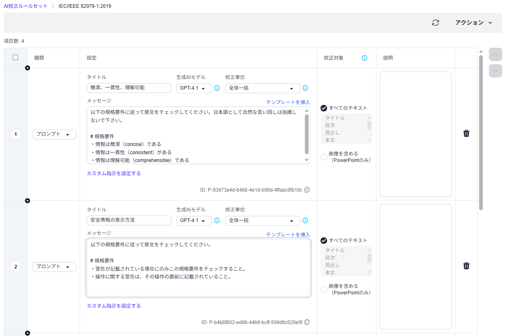Select 本文 in row 1 校正対象 list
This screenshot has height=336, width=505.
point(330,140)
